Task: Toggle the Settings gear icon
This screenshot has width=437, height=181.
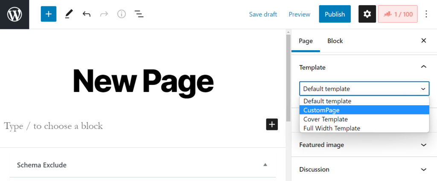Action: tap(367, 14)
